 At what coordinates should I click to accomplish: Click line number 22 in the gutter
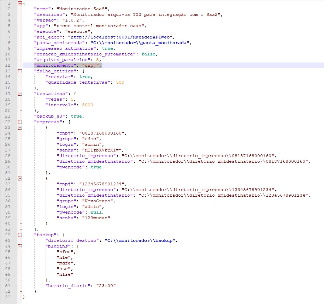[x=8, y=122]
